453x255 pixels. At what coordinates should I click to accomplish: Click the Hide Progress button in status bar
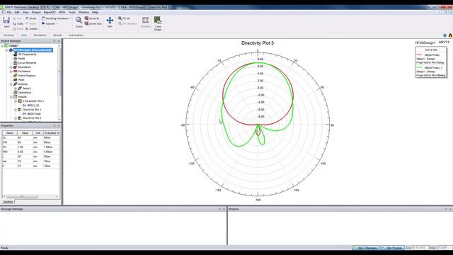(392, 248)
